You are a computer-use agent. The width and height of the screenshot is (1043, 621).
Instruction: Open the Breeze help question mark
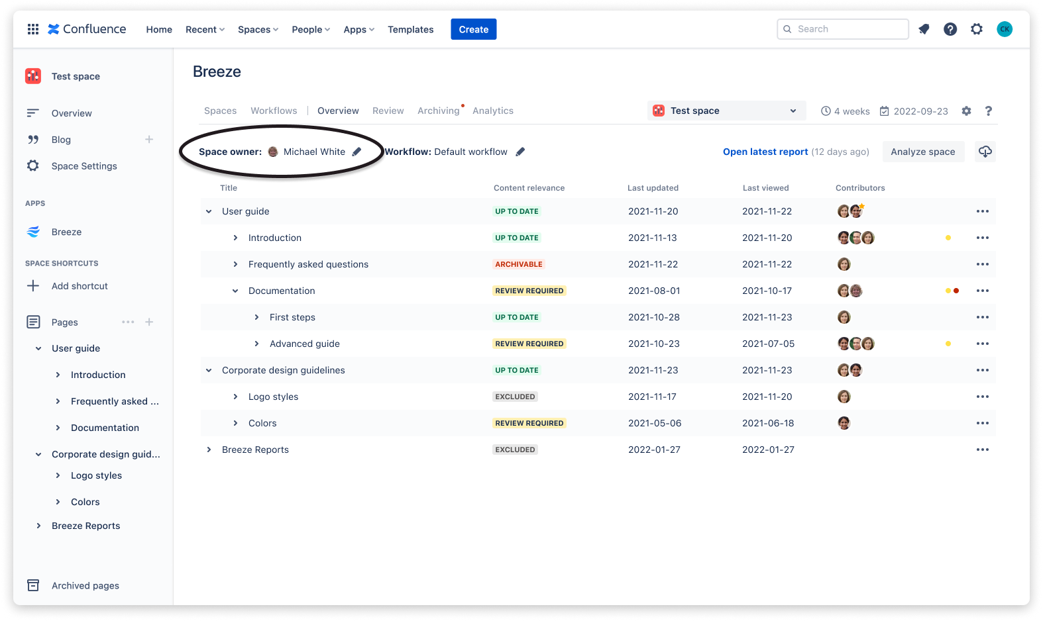click(989, 111)
